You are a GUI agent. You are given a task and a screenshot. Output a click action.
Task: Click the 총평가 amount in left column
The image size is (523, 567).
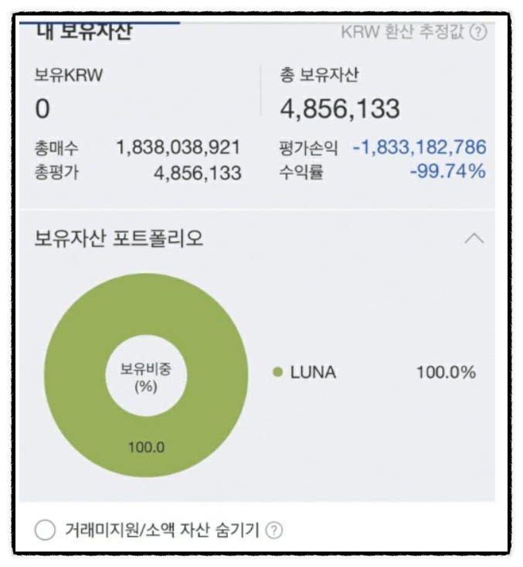(198, 172)
